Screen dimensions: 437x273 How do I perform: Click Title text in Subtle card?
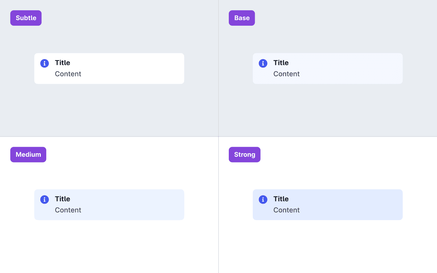(x=62, y=63)
